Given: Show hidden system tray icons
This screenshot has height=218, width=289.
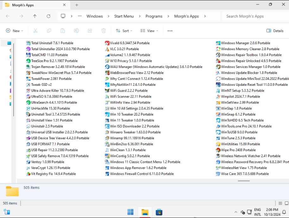Looking at the screenshot, I should [x=236, y=212].
